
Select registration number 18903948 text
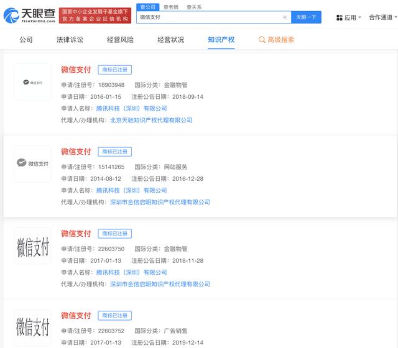(x=111, y=85)
